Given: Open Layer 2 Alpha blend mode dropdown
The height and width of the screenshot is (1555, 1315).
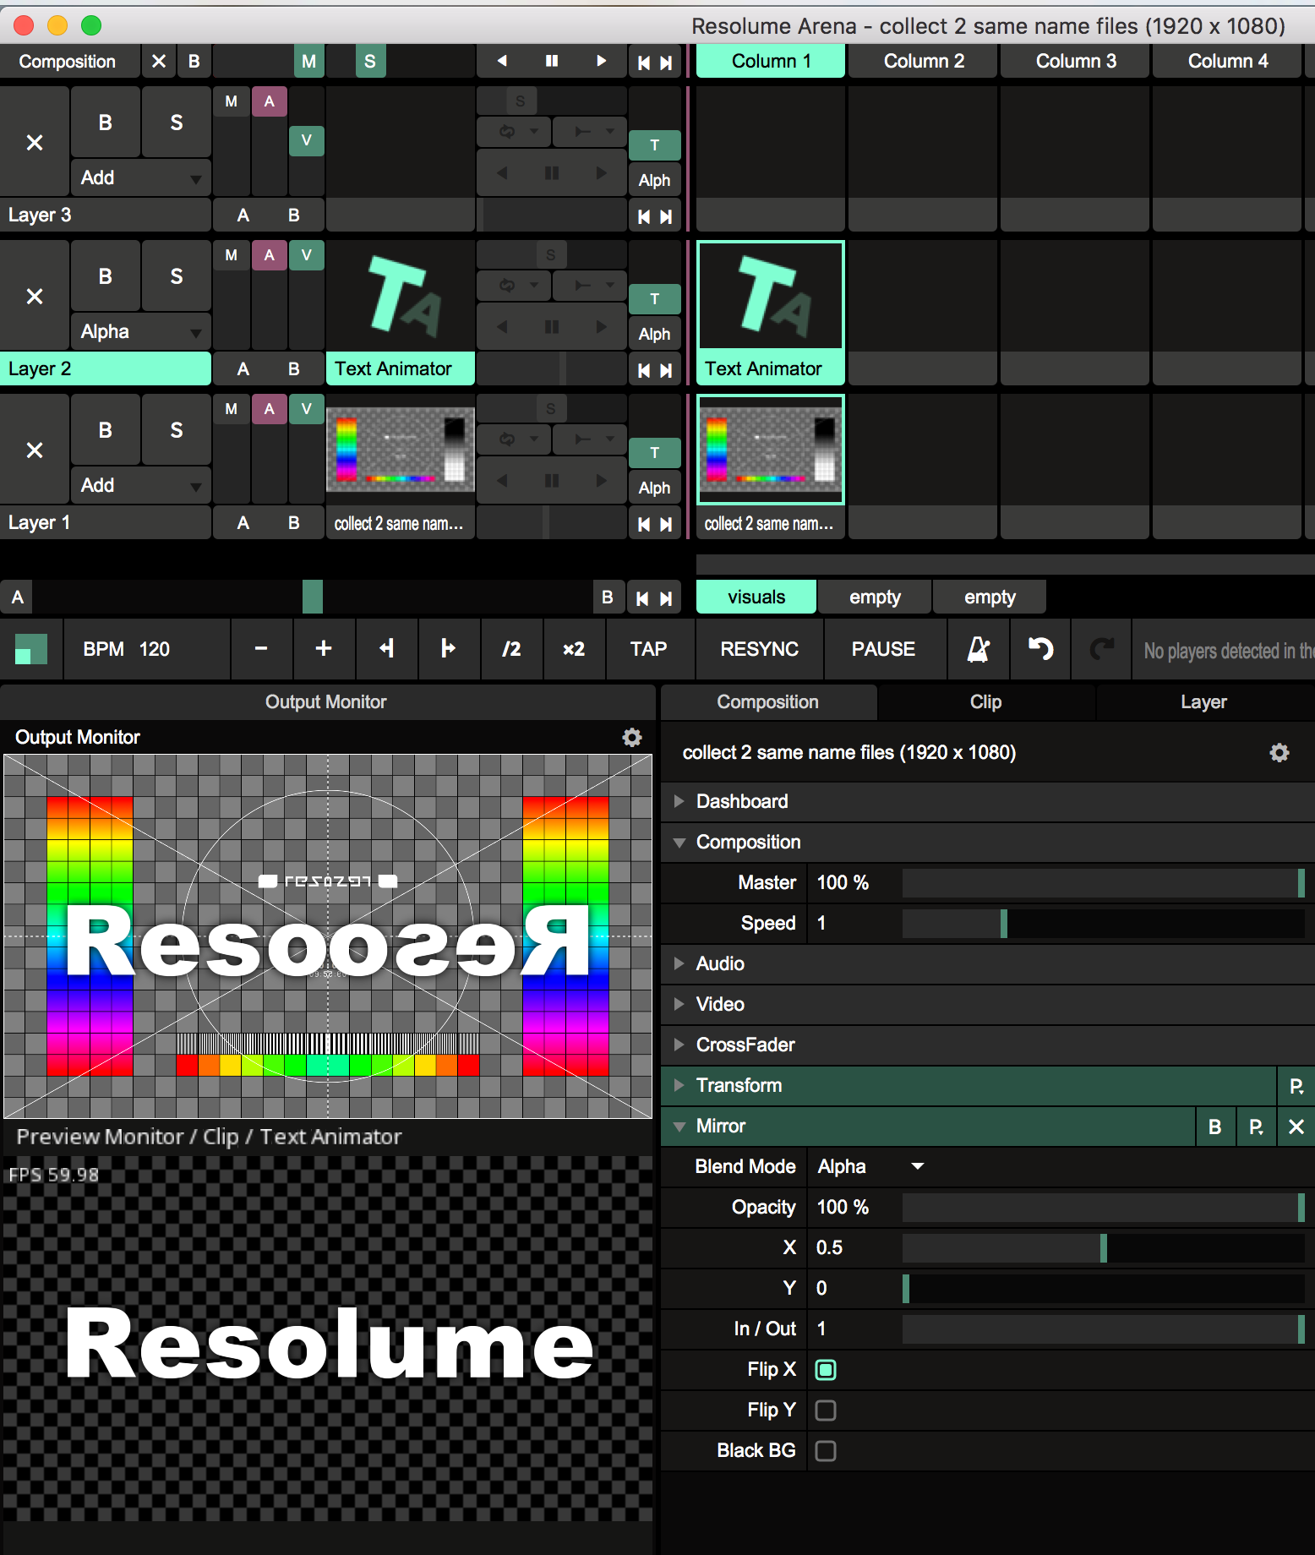Looking at the screenshot, I should (140, 332).
